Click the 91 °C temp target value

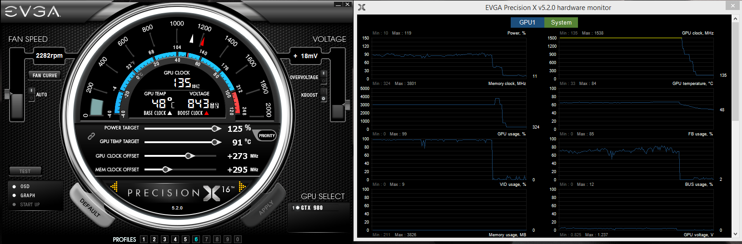(x=242, y=142)
